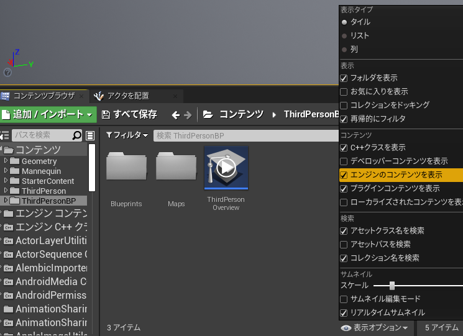463x336 pixels.
Task: Click the コンテンツ breadcrumb
Action: (241, 114)
